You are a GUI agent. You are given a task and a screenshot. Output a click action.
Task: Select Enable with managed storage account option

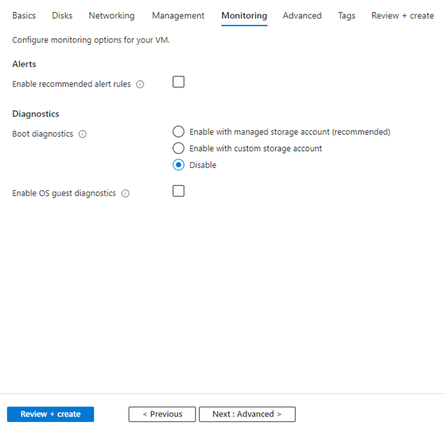click(x=178, y=131)
